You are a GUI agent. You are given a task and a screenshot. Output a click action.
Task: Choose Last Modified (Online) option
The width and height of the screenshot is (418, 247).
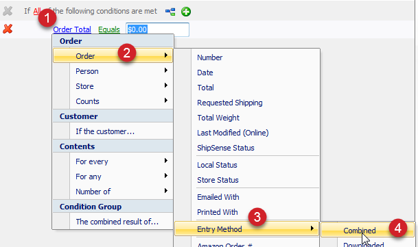[x=233, y=133]
